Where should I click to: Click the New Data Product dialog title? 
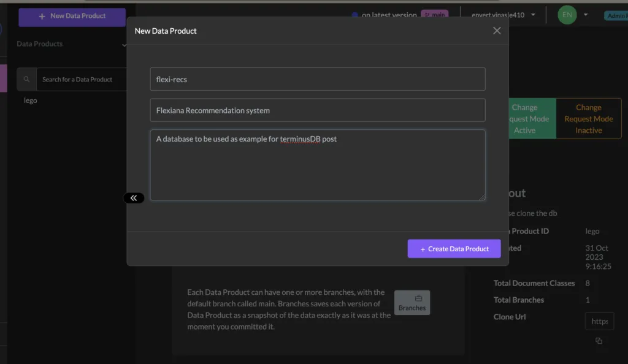166,31
